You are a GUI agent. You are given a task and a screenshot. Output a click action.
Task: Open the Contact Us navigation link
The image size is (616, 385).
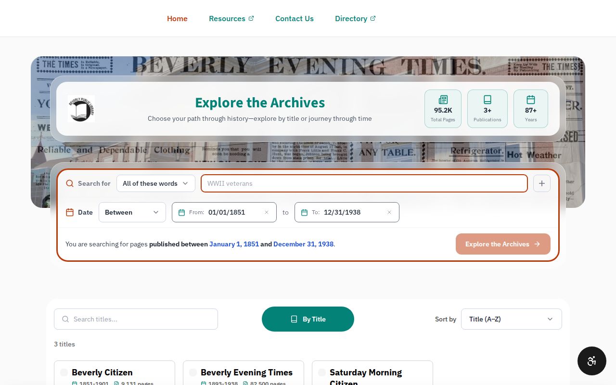tap(295, 18)
